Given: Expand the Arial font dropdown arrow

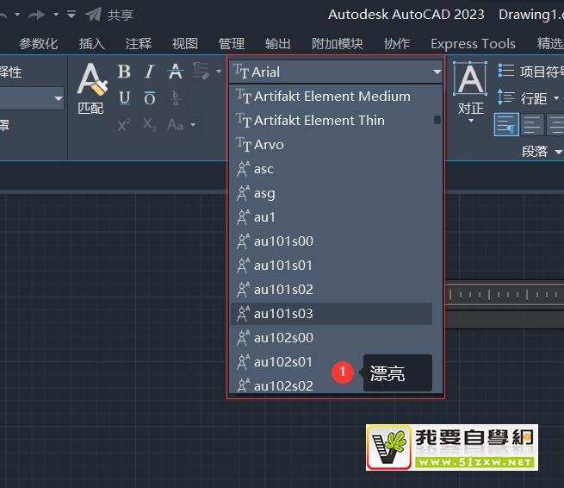Looking at the screenshot, I should point(437,72).
